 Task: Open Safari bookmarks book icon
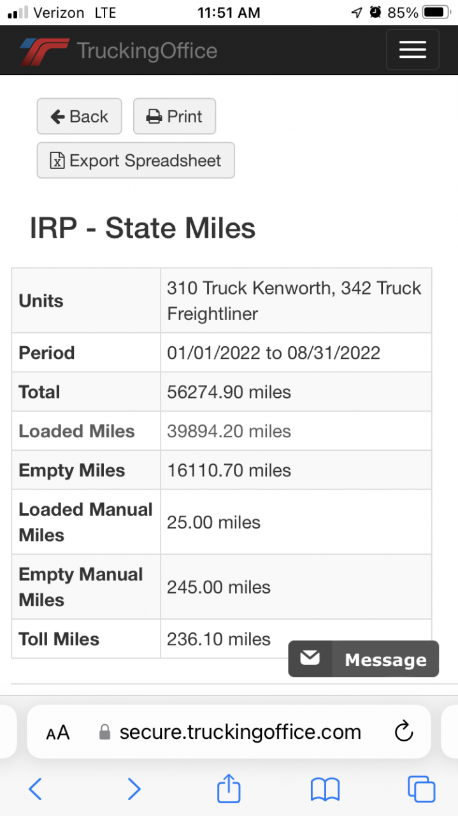(325, 789)
